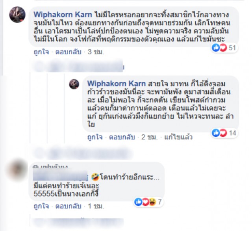Open the 3 ชม. timestamp of the first comment
The width and height of the screenshot is (252, 231).
click(x=96, y=52)
